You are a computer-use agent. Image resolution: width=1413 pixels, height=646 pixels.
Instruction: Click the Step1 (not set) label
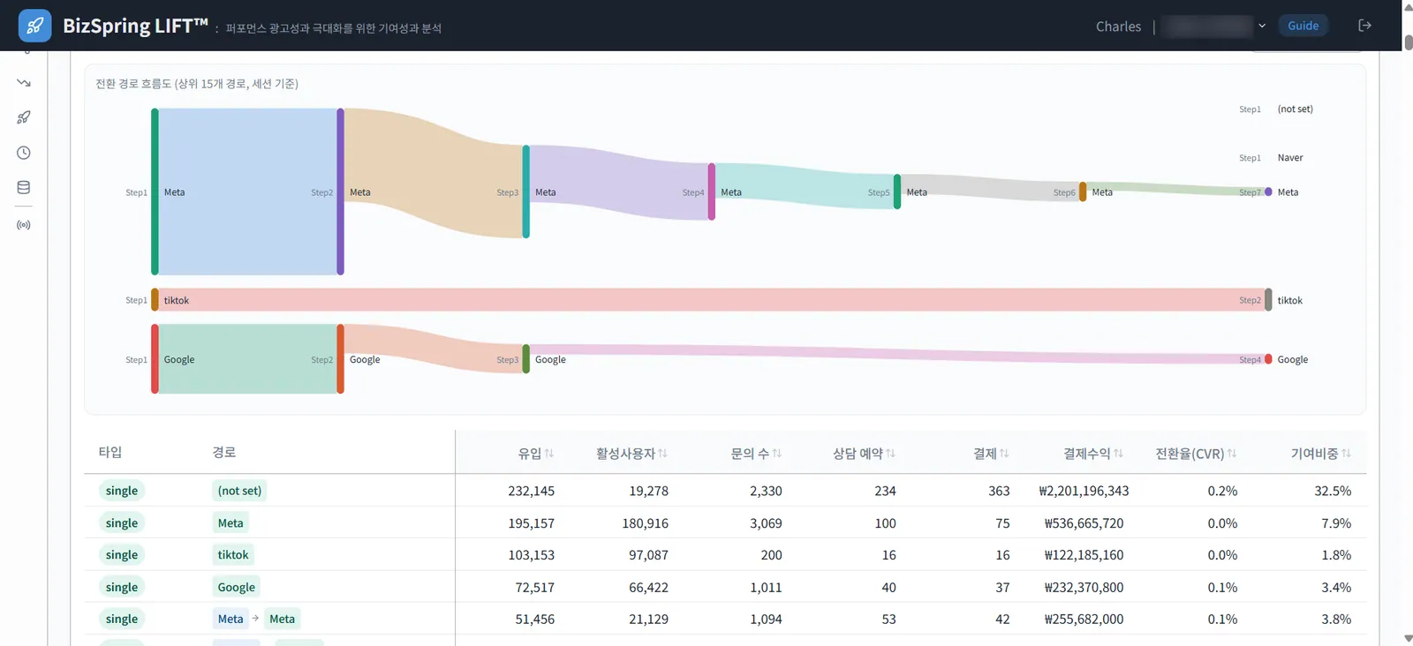tap(1295, 109)
